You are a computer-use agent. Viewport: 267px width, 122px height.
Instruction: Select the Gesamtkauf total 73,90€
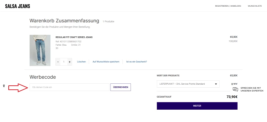pyautogui.click(x=232, y=97)
